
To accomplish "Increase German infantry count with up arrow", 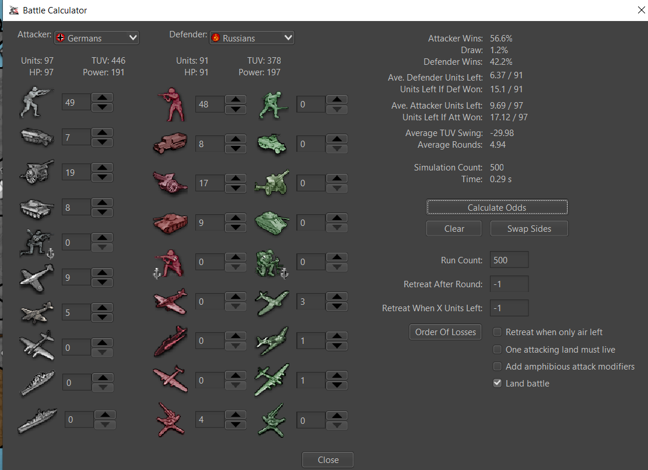I will pos(103,98).
